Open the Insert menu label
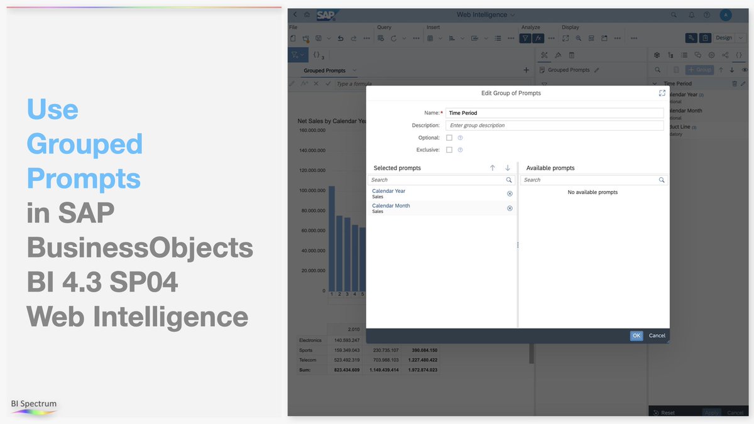754x424 pixels. pos(433,27)
